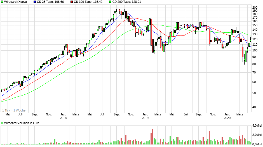Click the 90 price axis label
263x147 pixels.
pos(254,57)
